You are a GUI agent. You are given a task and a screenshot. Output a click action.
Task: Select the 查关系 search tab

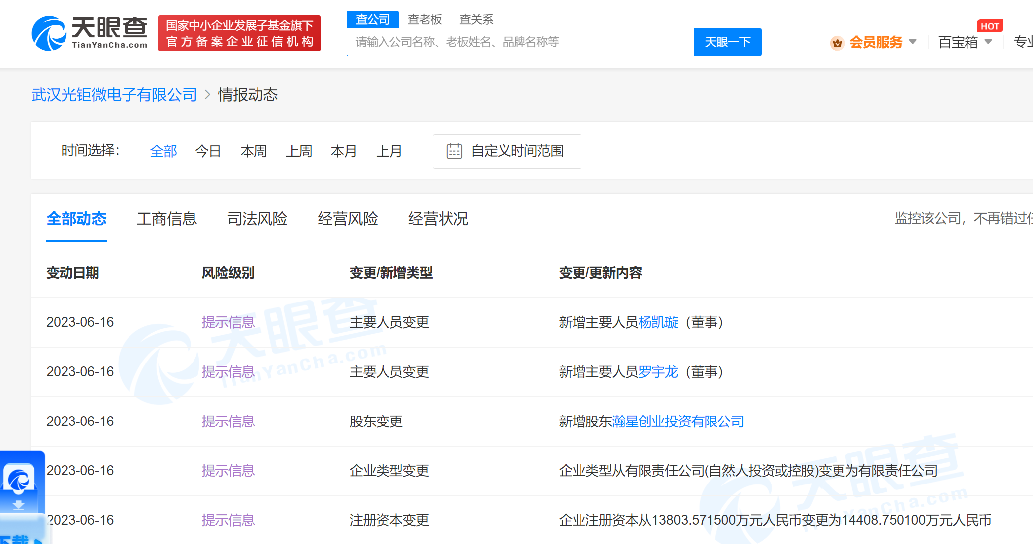coord(476,19)
